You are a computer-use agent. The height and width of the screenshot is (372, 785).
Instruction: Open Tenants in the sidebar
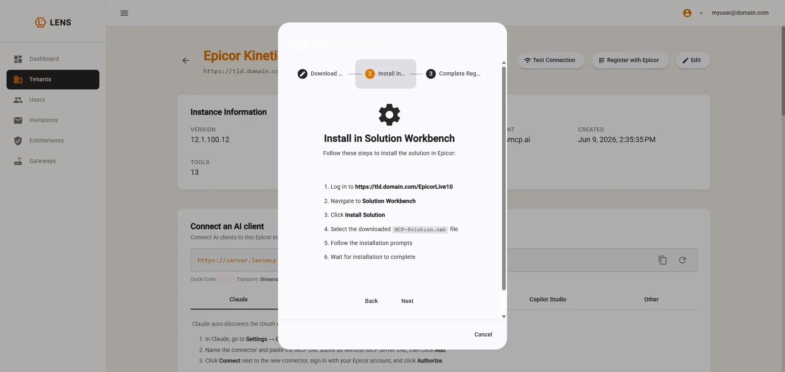[53, 80]
